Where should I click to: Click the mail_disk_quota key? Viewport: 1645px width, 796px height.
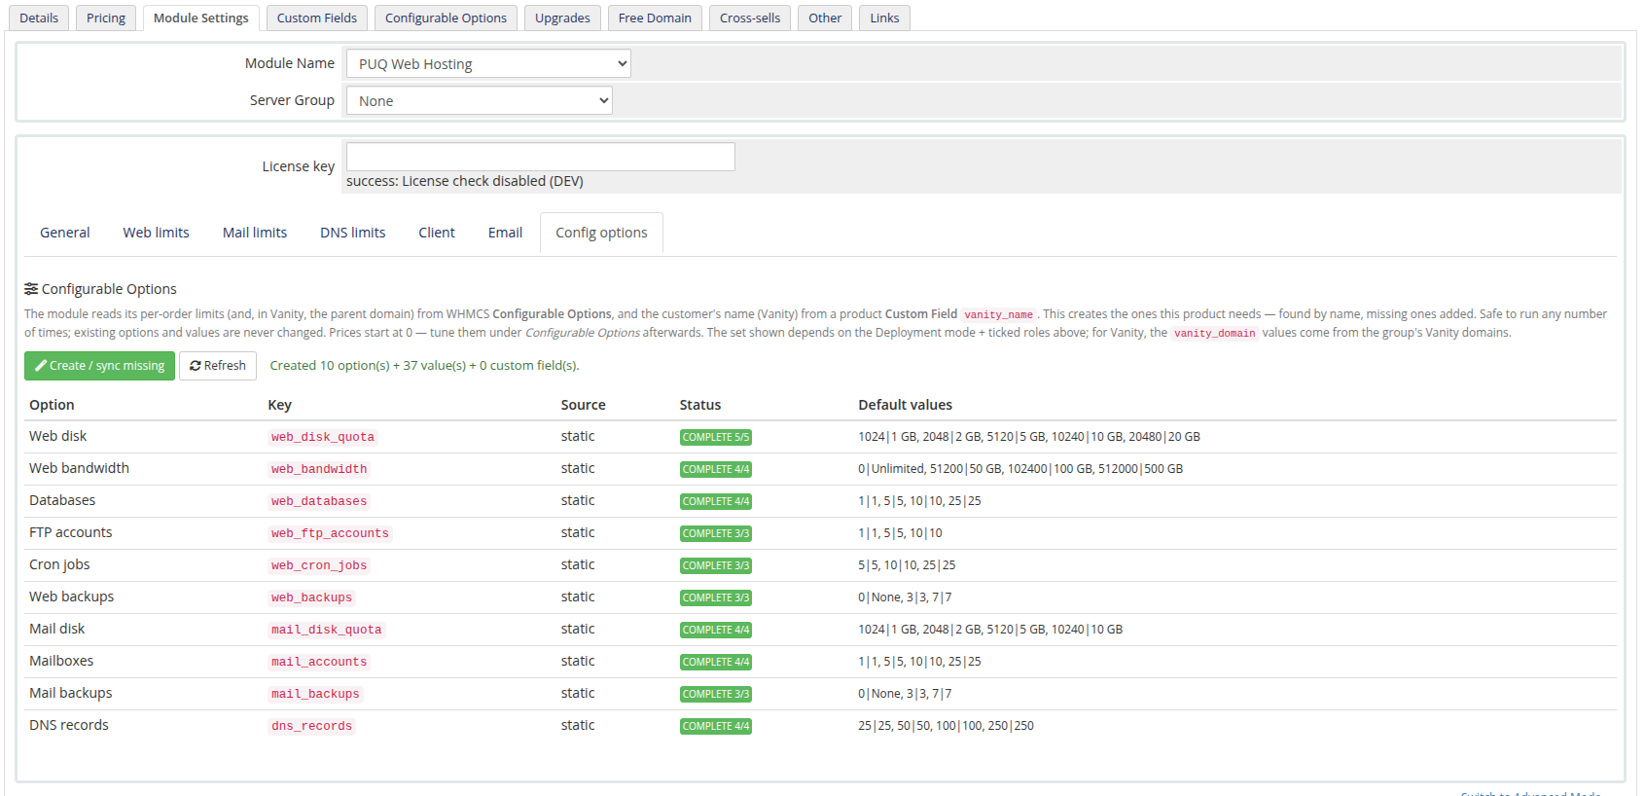[x=327, y=631]
